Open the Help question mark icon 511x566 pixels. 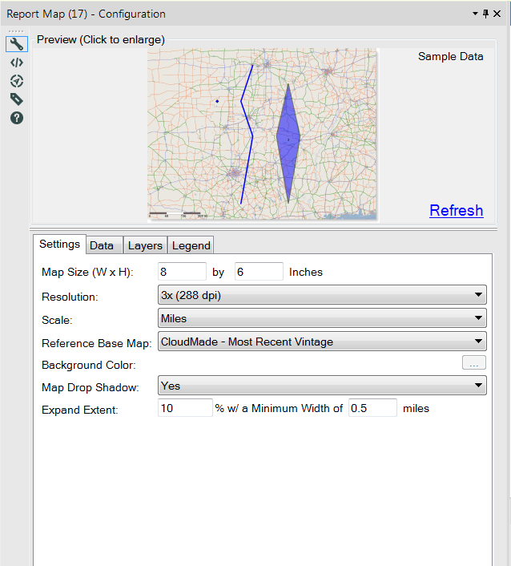17,118
